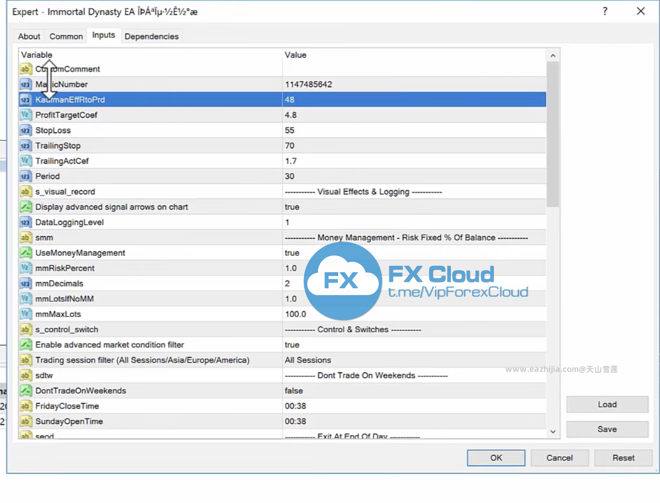Viewport: 660px width, 503px height.
Task: Click the string icon beside FridayCloseTime
Action: pos(25,406)
